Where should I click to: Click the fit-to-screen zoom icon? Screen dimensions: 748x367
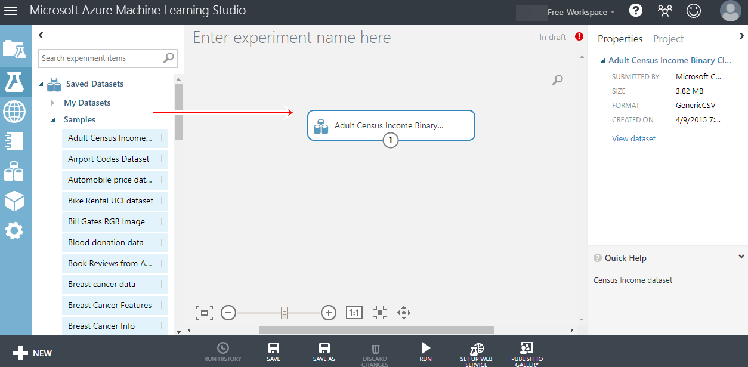(x=205, y=313)
